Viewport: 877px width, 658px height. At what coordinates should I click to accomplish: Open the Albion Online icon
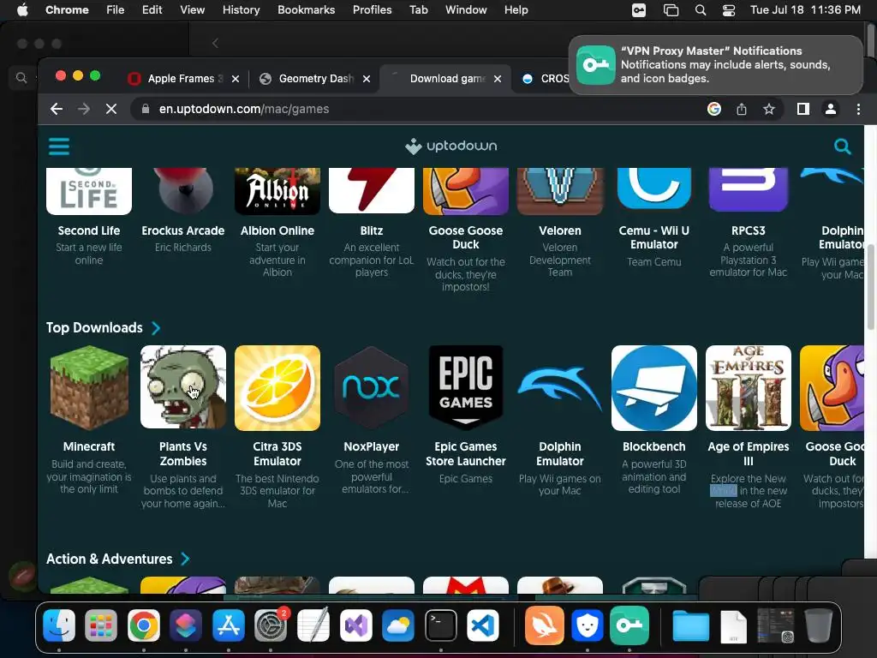tap(277, 191)
